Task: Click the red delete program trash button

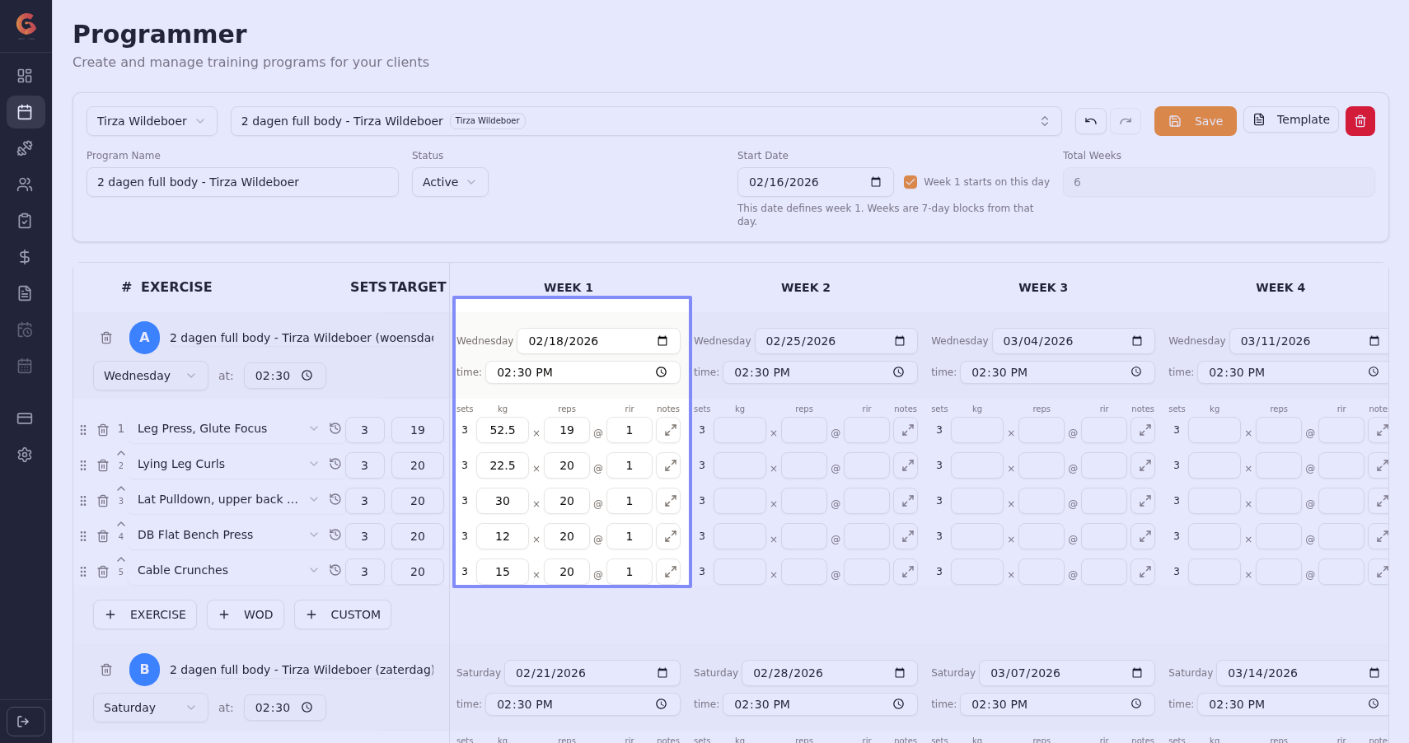Action: (x=1360, y=121)
